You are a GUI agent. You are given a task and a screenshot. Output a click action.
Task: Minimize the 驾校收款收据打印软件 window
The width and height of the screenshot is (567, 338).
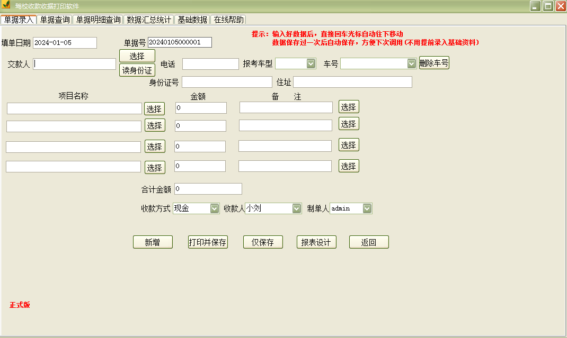(x=535, y=6)
